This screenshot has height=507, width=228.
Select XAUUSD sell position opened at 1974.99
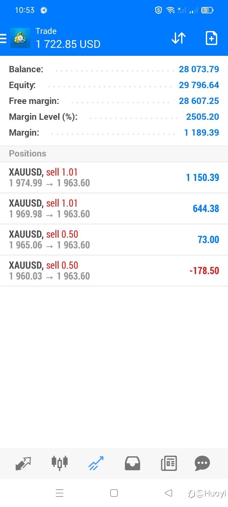tap(114, 177)
